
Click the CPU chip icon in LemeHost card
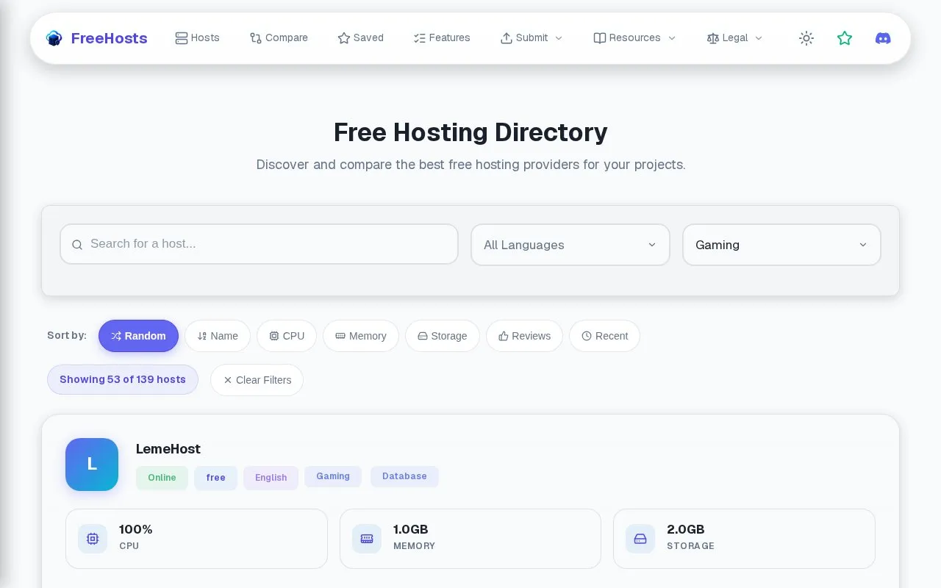(93, 539)
